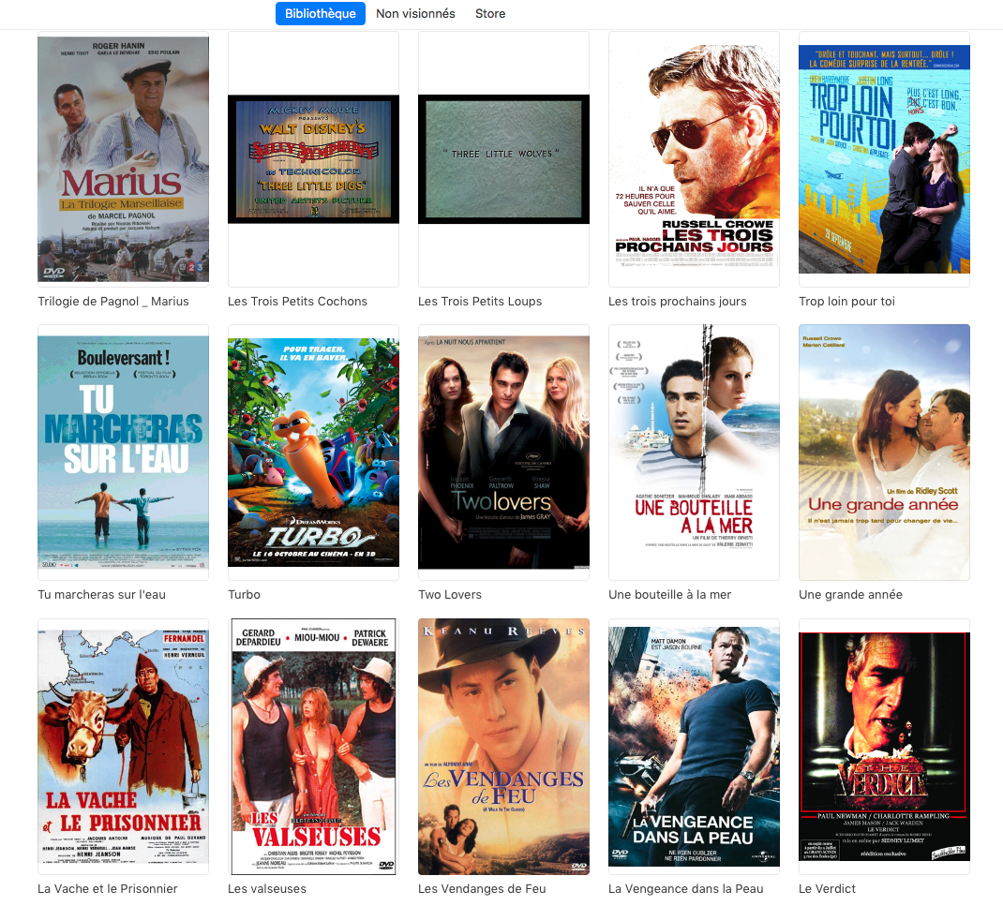The width and height of the screenshot is (1003, 906).
Task: Open Une grande année poster
Action: 884,453
